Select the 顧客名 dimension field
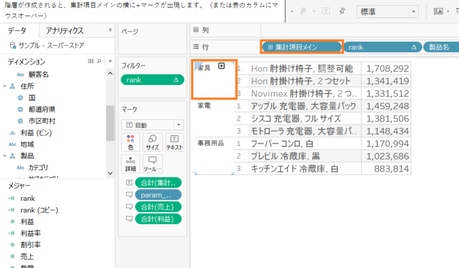Image resolution: width=459 pixels, height=268 pixels. point(38,75)
